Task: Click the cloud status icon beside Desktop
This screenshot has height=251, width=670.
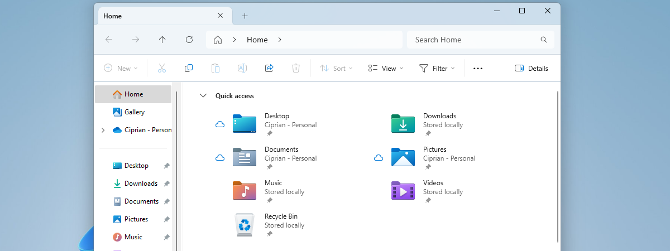Action: tap(220, 124)
